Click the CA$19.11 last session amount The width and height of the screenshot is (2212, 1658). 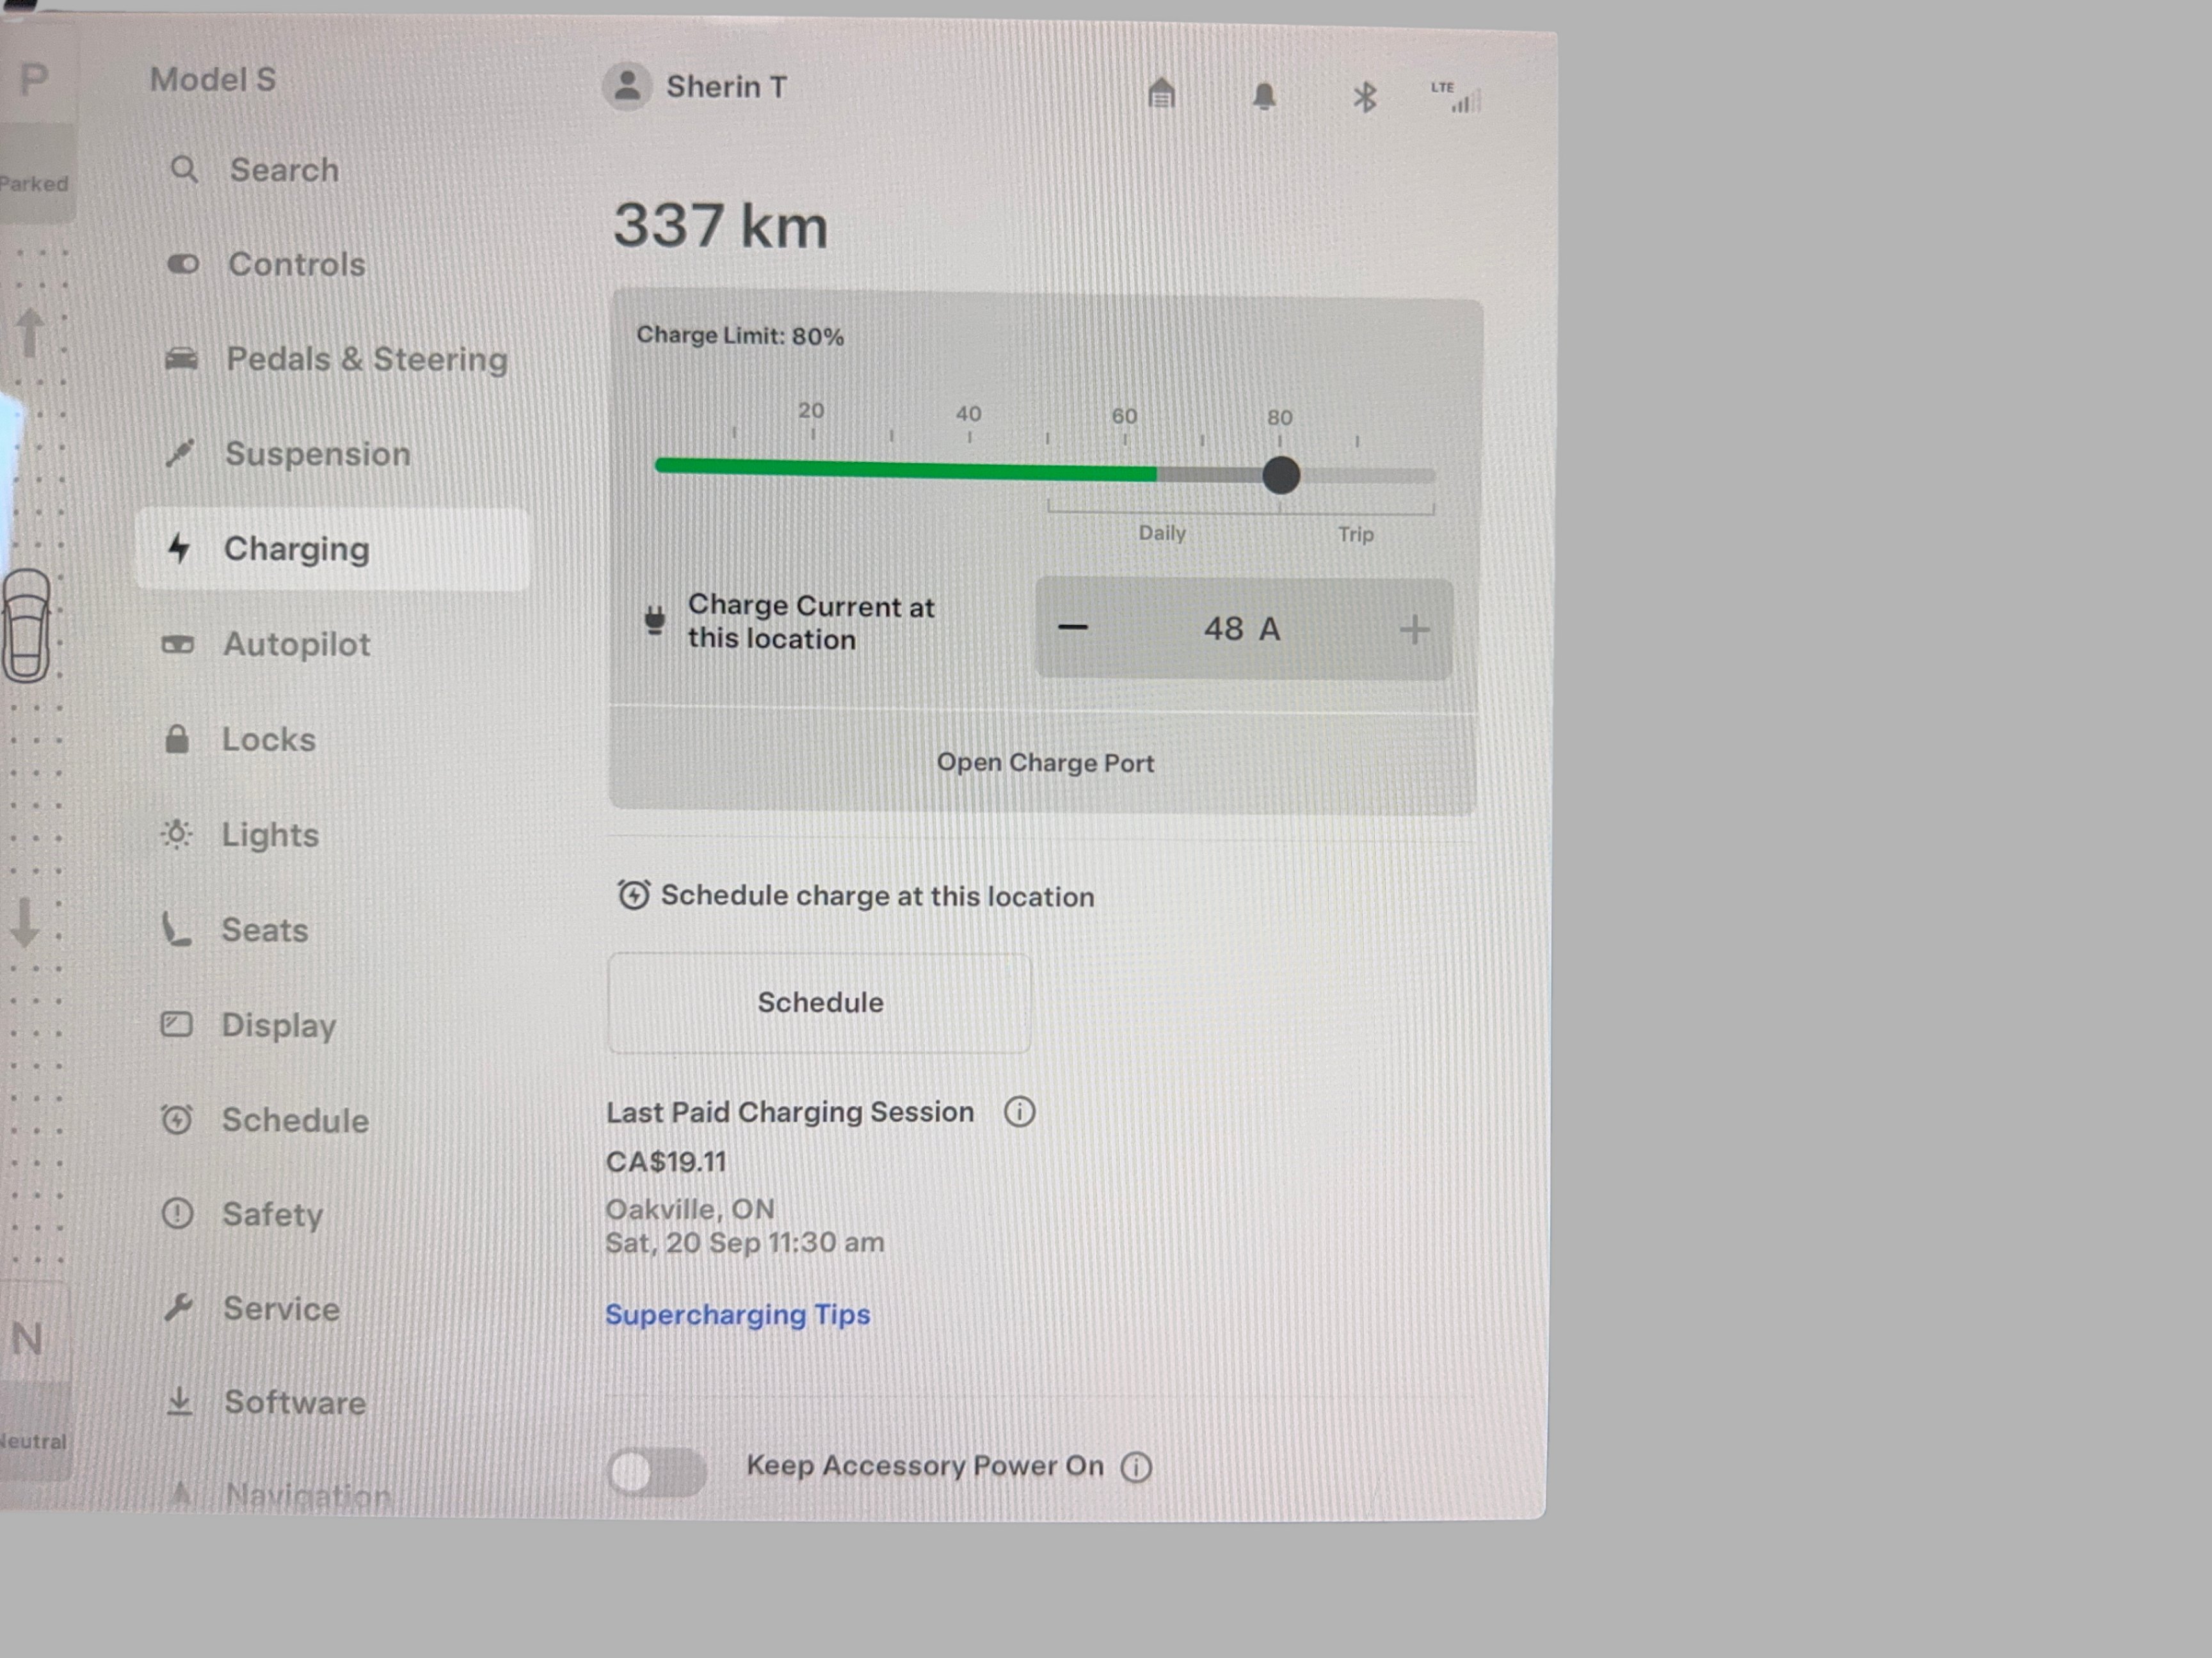tap(666, 1162)
